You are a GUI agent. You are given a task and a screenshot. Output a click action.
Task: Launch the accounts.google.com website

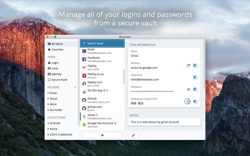pyautogui.click(x=189, y=66)
